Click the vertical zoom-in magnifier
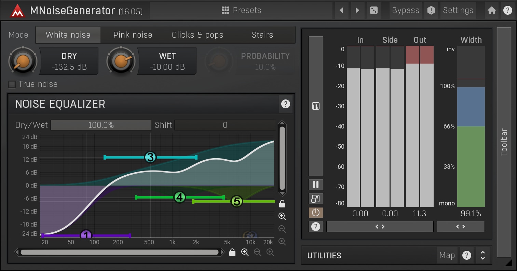The image size is (517, 271). (x=282, y=216)
